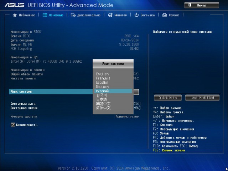This screenshot has width=228, height=171.
Task: Click the Версия BIOS label
Action: pos(20,36)
